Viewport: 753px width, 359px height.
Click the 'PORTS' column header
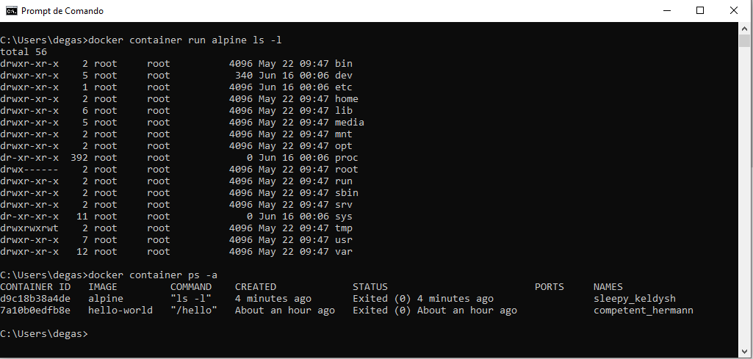tap(550, 287)
